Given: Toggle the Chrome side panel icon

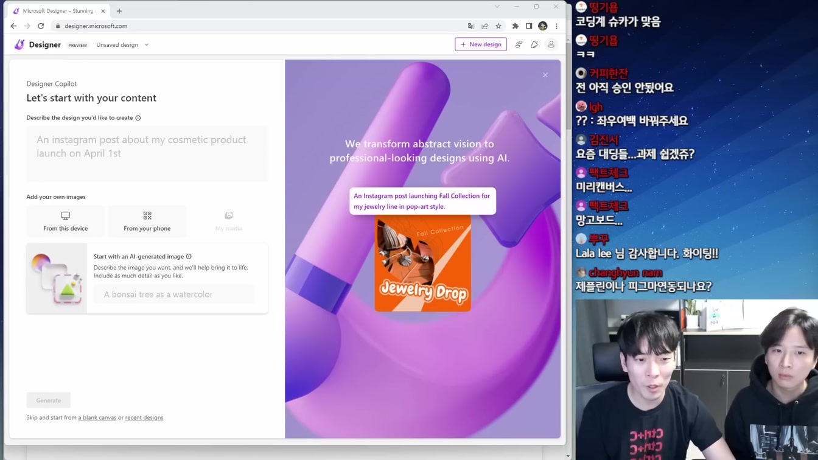Looking at the screenshot, I should click(x=529, y=26).
